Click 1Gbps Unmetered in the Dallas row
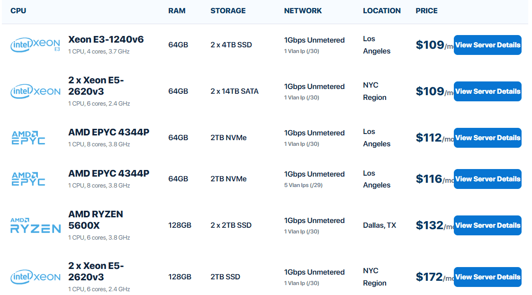Image resolution: width=532 pixels, height=295 pixels. (x=314, y=220)
